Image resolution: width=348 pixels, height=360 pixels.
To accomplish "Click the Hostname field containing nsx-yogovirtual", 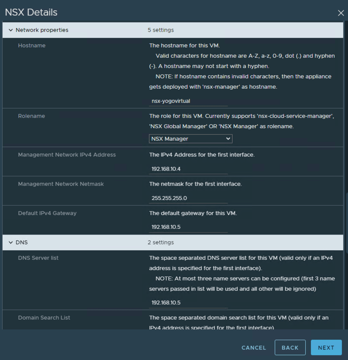I will click(188, 101).
